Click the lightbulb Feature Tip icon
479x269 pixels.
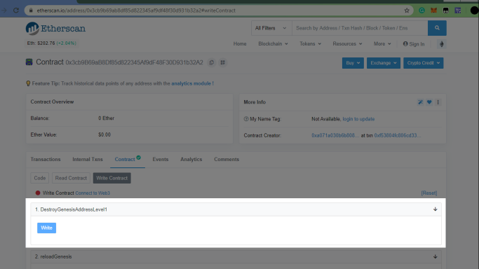click(x=28, y=83)
